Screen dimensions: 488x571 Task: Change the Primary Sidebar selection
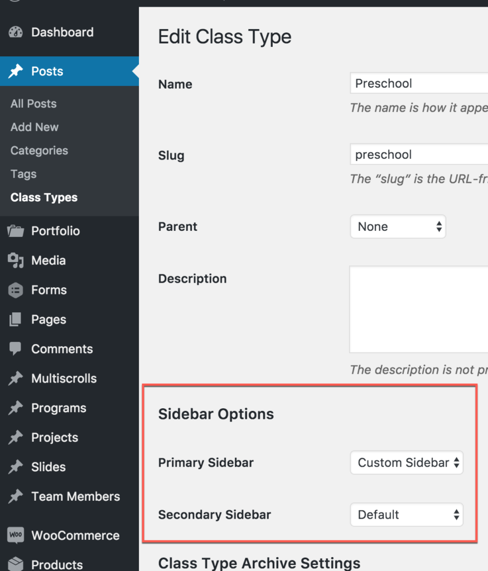point(406,462)
